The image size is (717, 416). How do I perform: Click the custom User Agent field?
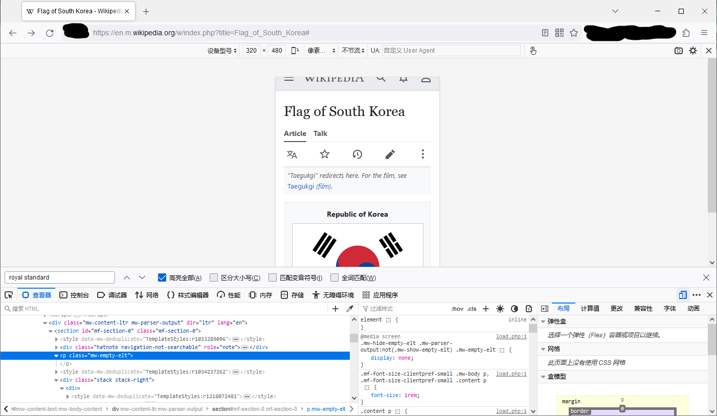[x=451, y=51]
